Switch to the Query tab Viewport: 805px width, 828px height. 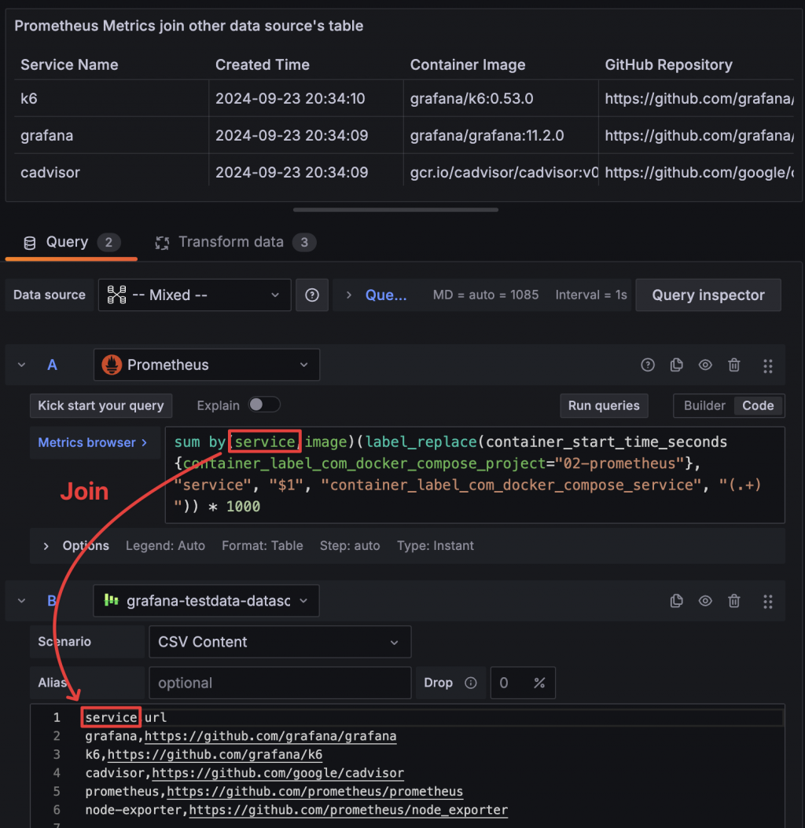tap(72, 243)
